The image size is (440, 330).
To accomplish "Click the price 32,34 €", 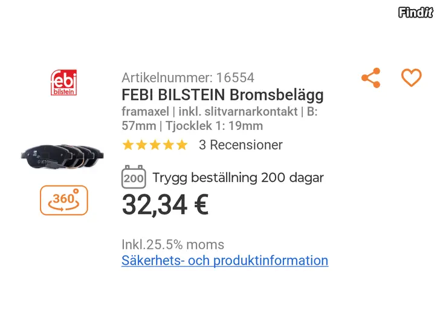I will click(x=165, y=205).
